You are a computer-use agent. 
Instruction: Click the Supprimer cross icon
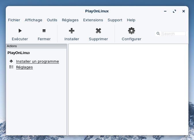(x=98, y=31)
